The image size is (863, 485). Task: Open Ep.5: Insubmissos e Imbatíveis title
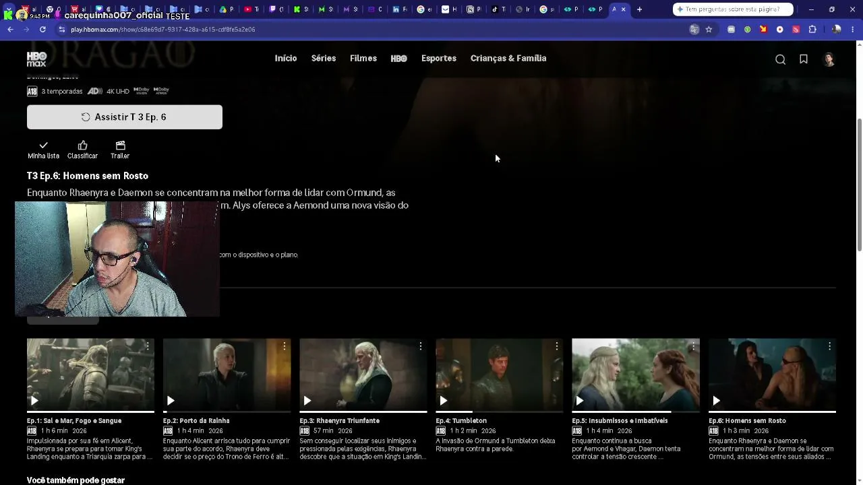(x=620, y=421)
